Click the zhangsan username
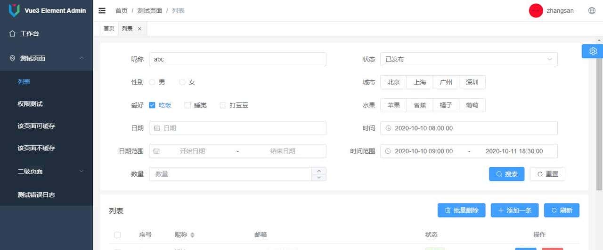The height and width of the screenshot is (250, 603). [560, 10]
